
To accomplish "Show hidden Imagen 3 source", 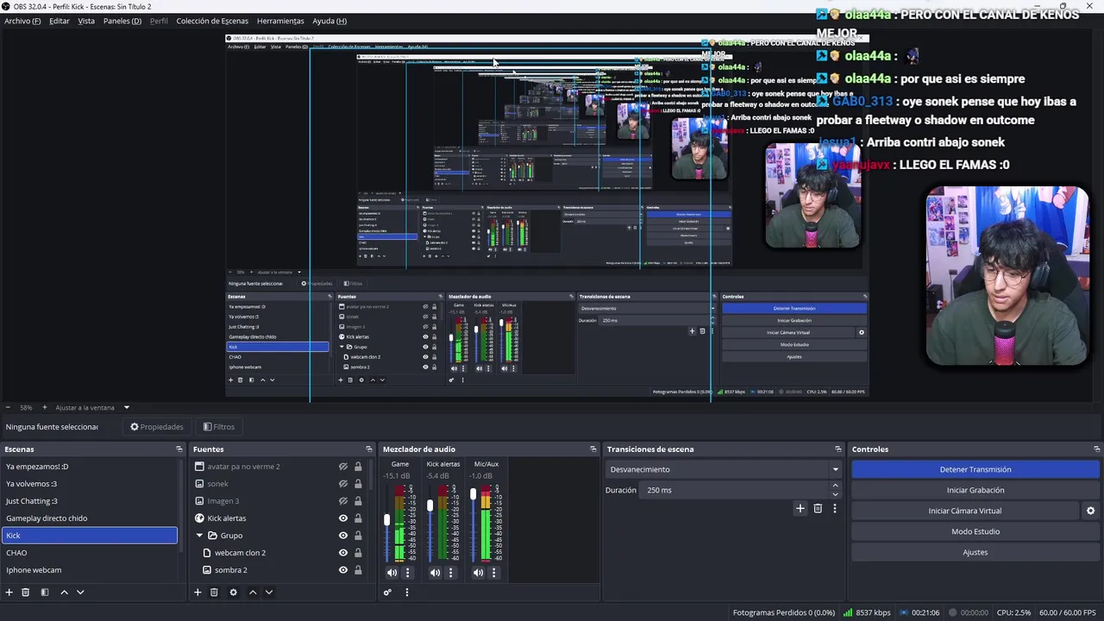I will point(343,501).
